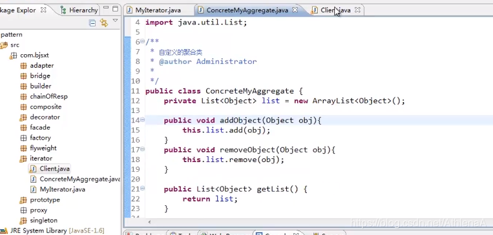Select the prototype package
The height and width of the screenshot is (235, 493).
pyautogui.click(x=45, y=199)
